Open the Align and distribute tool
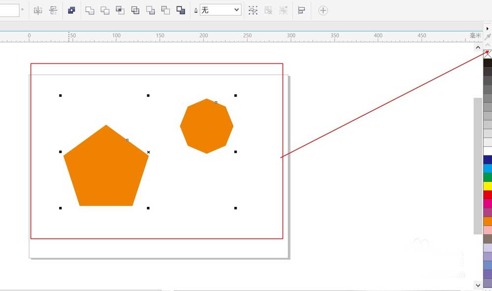The width and height of the screenshot is (492, 291). [302, 10]
